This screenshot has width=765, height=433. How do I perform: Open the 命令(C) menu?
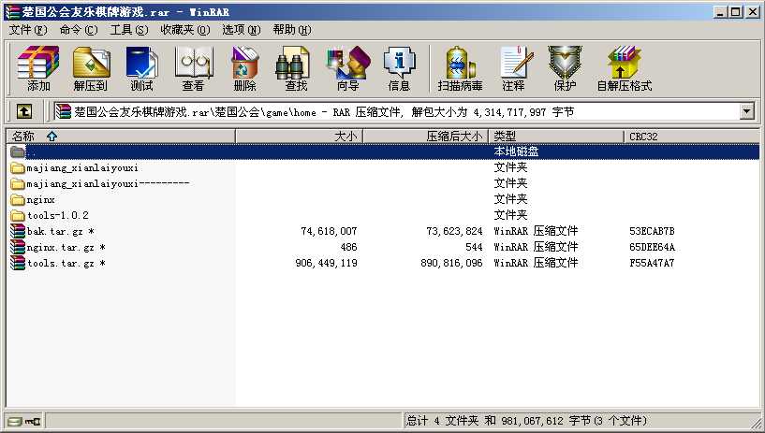(x=79, y=30)
